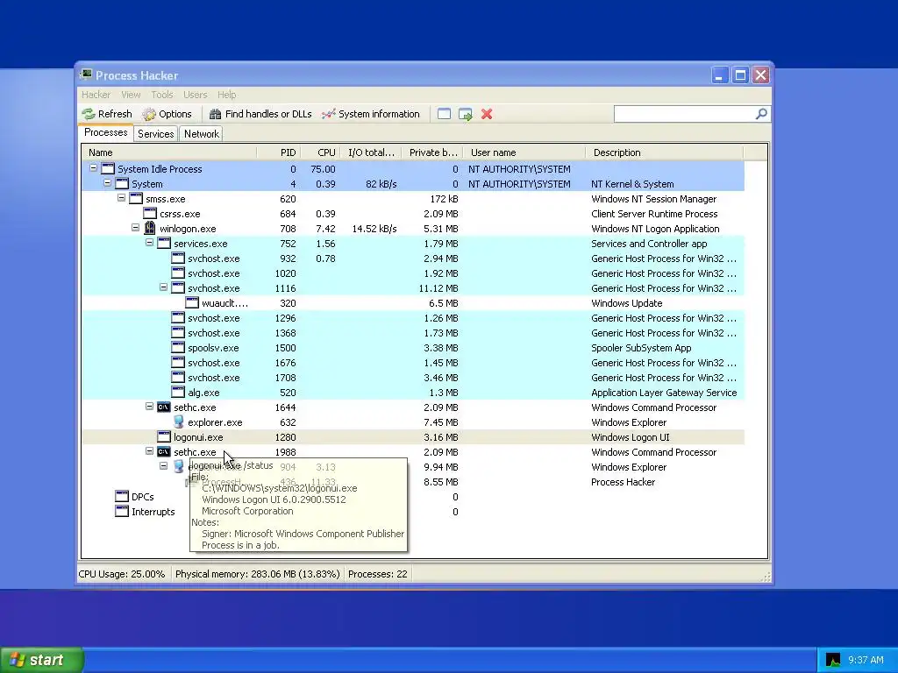
Task: Click 'Physical memory: 283.06 MB' status entry
Action: 257,574
